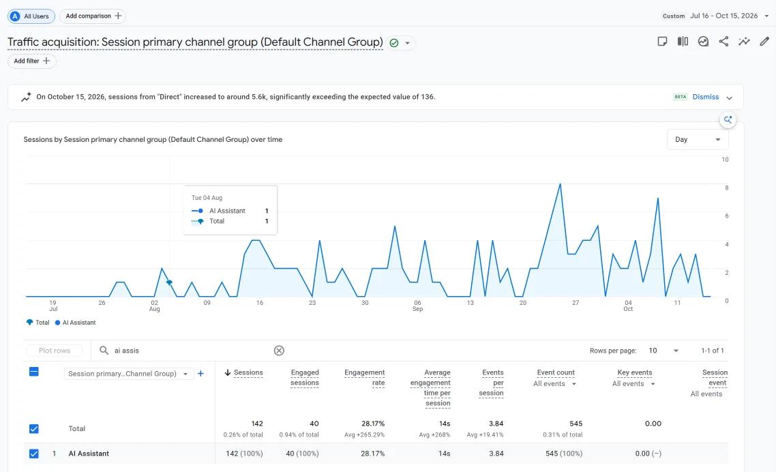Click the green verified check status icon
The width and height of the screenshot is (776, 472).
pyautogui.click(x=394, y=43)
